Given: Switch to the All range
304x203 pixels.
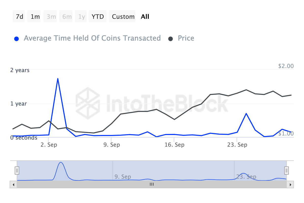Looking at the screenshot, I should click(x=145, y=16).
